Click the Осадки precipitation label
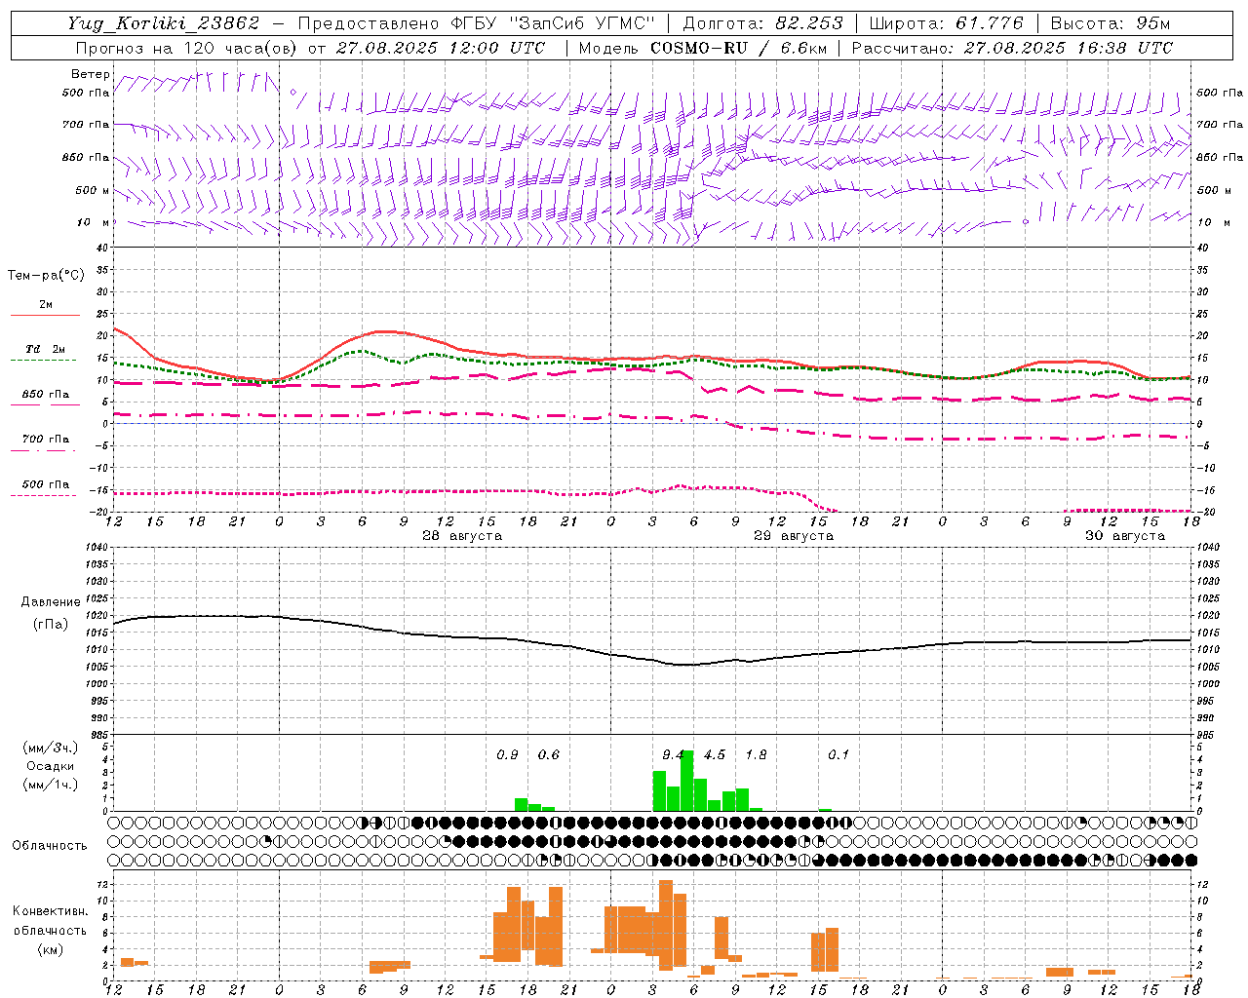1248x998 pixels. [51, 766]
